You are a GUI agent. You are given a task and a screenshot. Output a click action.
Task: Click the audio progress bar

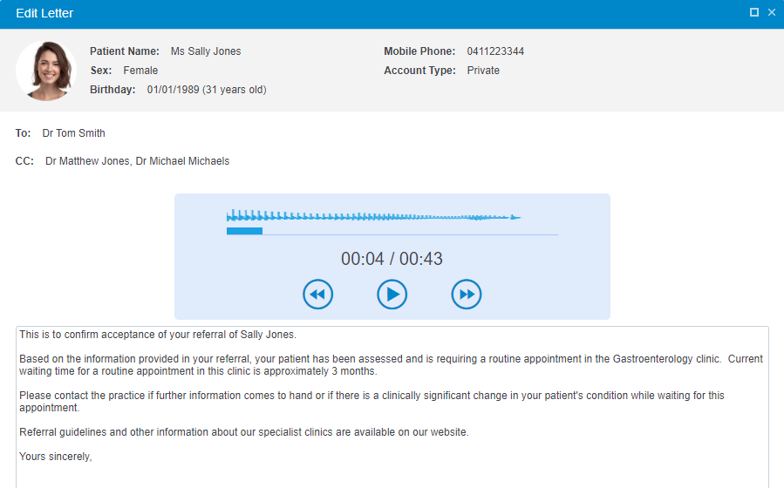[x=392, y=231]
